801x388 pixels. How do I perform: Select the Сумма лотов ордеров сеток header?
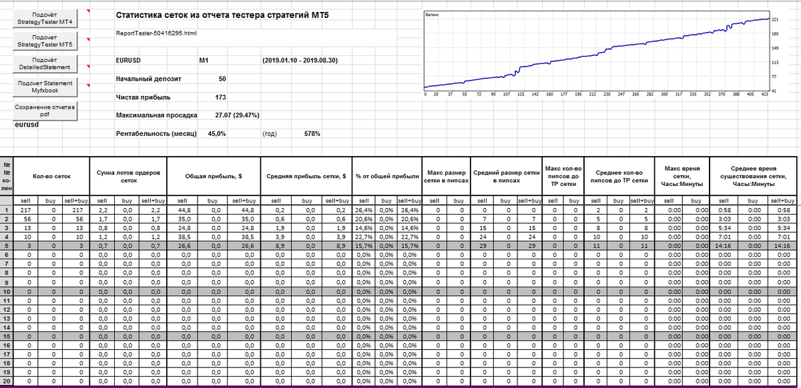128,176
